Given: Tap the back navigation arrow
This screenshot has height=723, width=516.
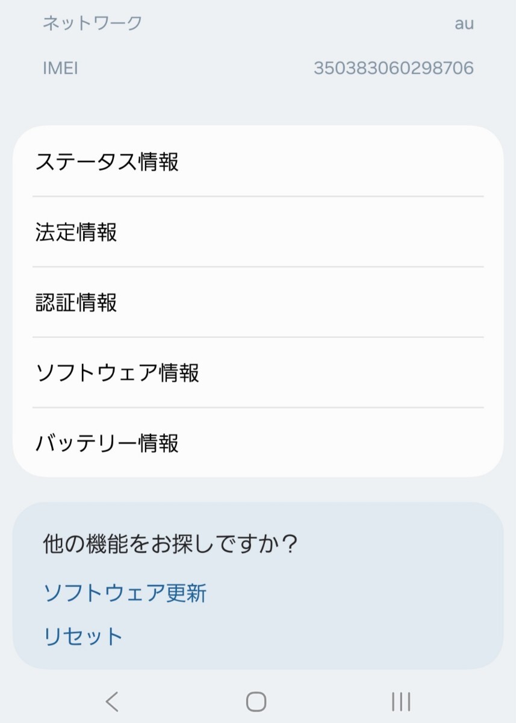Looking at the screenshot, I should pos(112,701).
